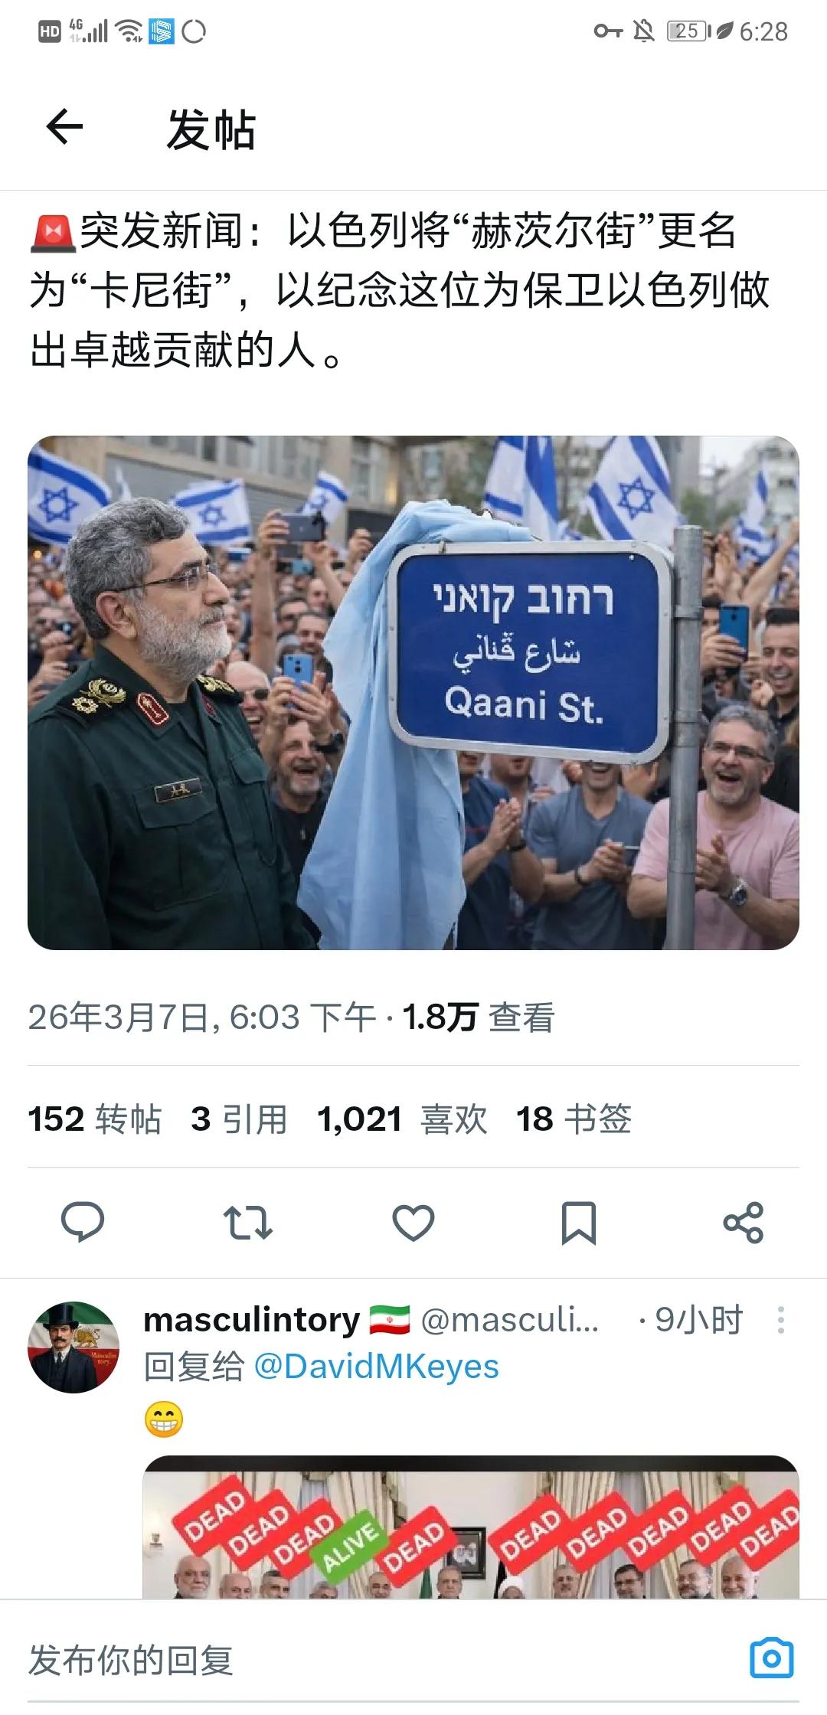Image resolution: width=827 pixels, height=1715 pixels.
Task: Open masculintory display name
Action: point(252,1320)
